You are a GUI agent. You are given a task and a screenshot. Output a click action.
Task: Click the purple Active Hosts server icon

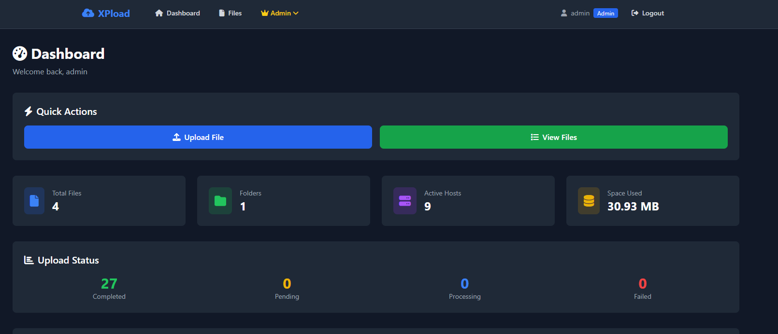[405, 201]
